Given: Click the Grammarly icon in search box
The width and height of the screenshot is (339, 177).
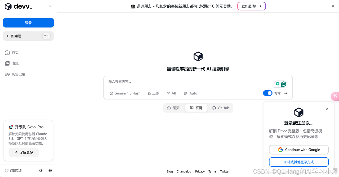Looking at the screenshot, I should tap(284, 84).
